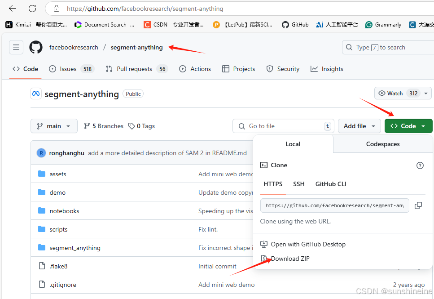The height and width of the screenshot is (299, 434).
Task: Select the HTTPS clone URL text field
Action: coord(335,205)
